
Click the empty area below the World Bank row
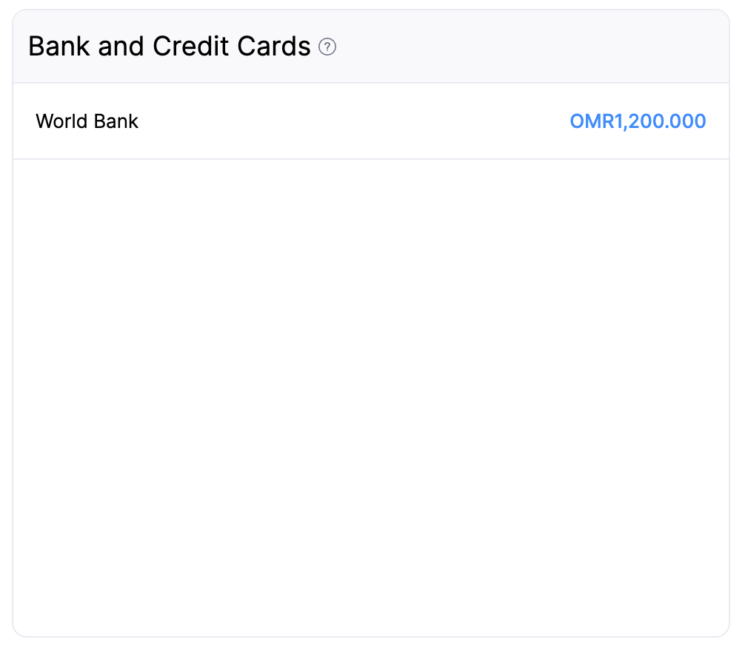[x=370, y=392]
